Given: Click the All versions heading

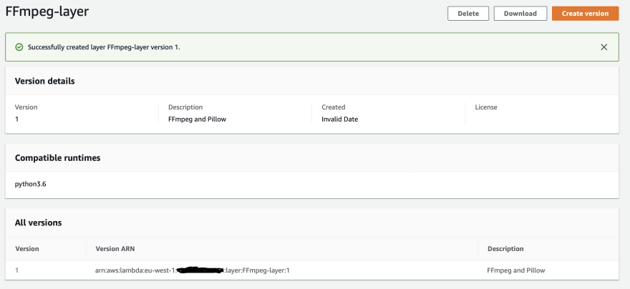Looking at the screenshot, I should (x=38, y=222).
